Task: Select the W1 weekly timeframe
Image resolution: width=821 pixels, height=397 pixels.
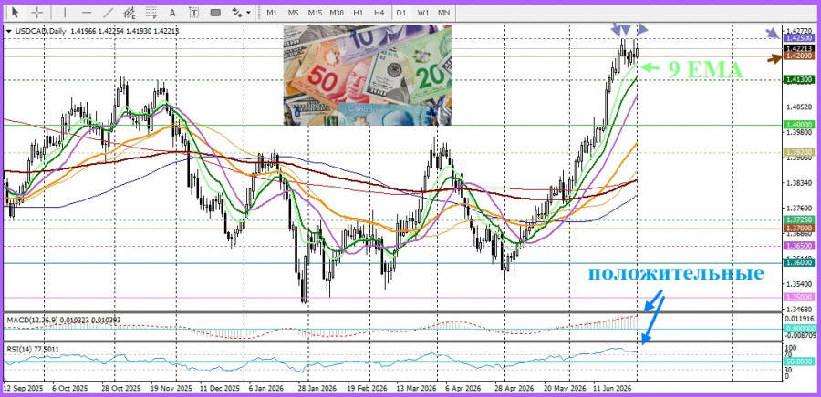Action: [x=423, y=12]
